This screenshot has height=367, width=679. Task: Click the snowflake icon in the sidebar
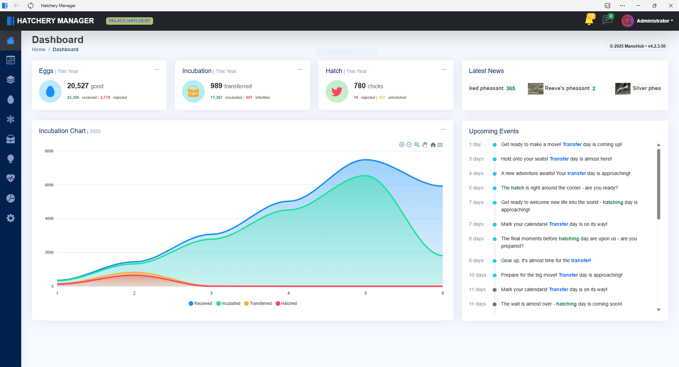pos(11,119)
